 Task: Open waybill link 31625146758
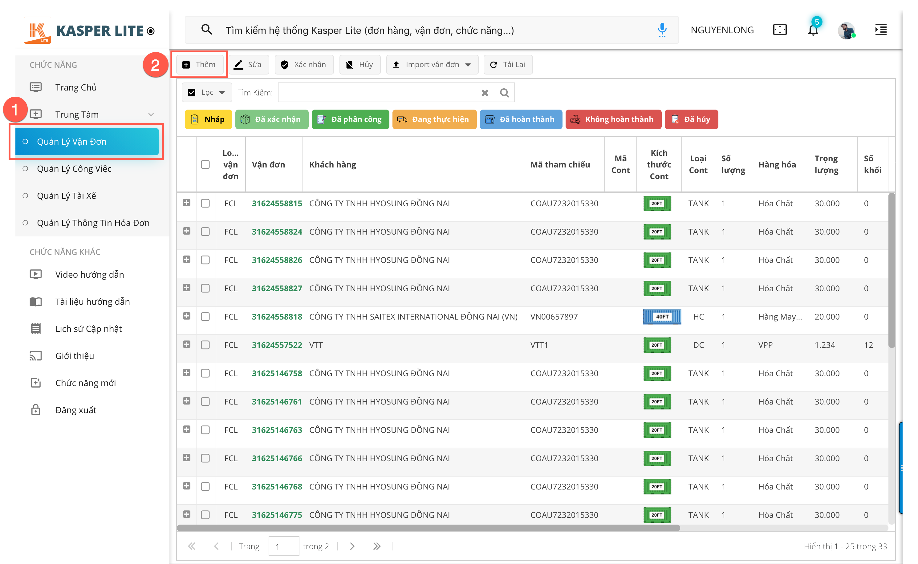pyautogui.click(x=277, y=373)
